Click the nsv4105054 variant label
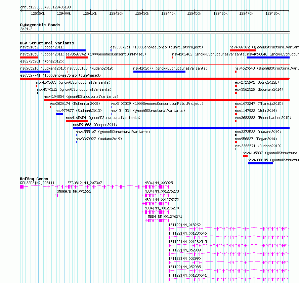 coord(103,118)
